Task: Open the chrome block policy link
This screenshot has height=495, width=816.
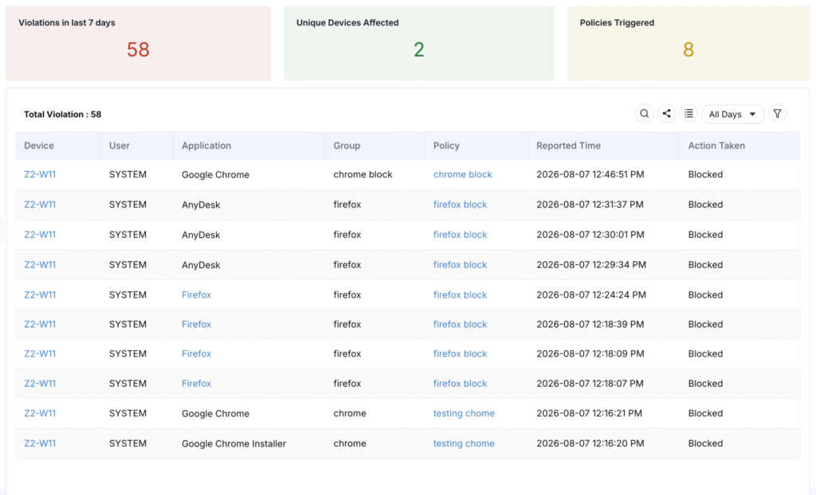Action: pyautogui.click(x=463, y=175)
